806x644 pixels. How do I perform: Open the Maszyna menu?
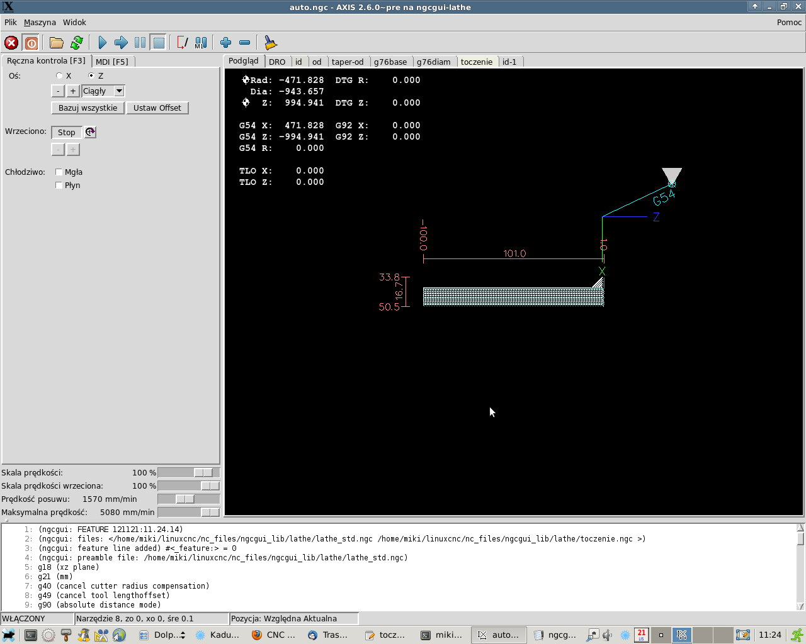40,22
